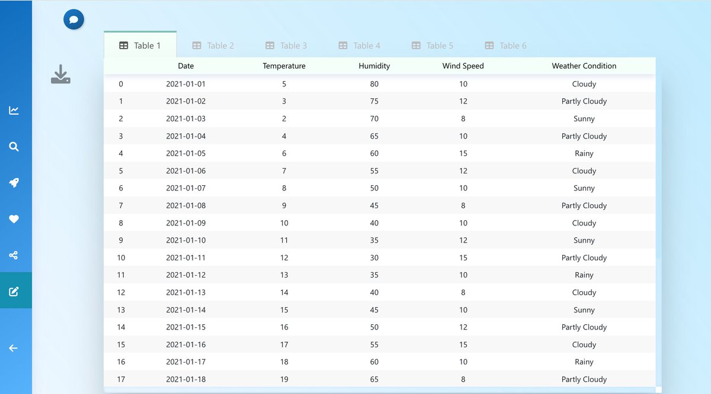The image size is (711, 394).
Task: Select the date cell 2021-01-01
Action: [186, 84]
